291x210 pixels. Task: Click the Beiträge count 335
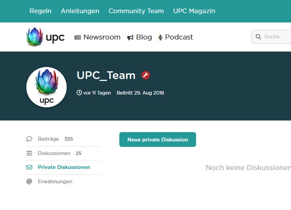[69, 139]
